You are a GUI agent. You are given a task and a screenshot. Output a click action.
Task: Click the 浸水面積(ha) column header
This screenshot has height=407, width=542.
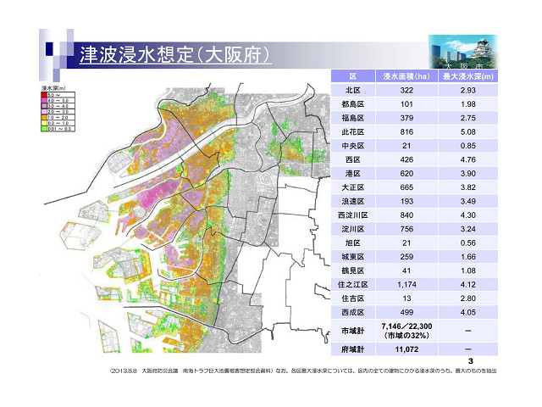tap(406, 75)
